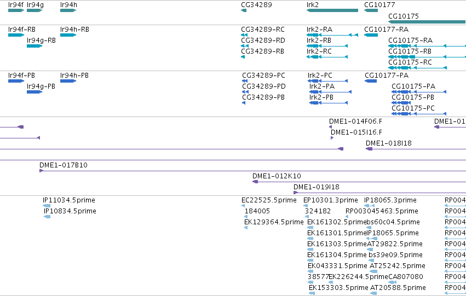Select transcript CG34289-RB
The height and width of the screenshot is (296, 466).
pyautogui.click(x=262, y=51)
